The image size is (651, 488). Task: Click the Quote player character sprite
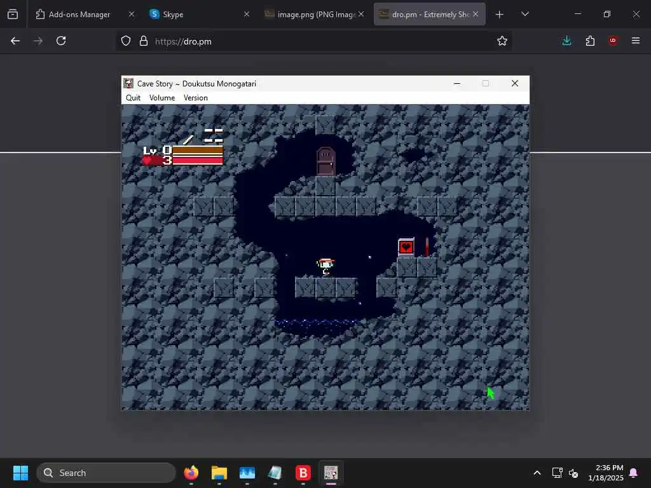point(325,267)
